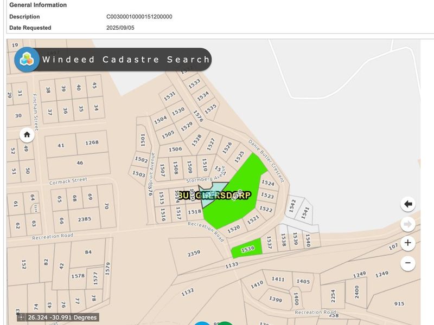Image resolution: width=434 pixels, height=325 pixels.
Task: Zoom out using the minus icon
Action: coord(407,262)
